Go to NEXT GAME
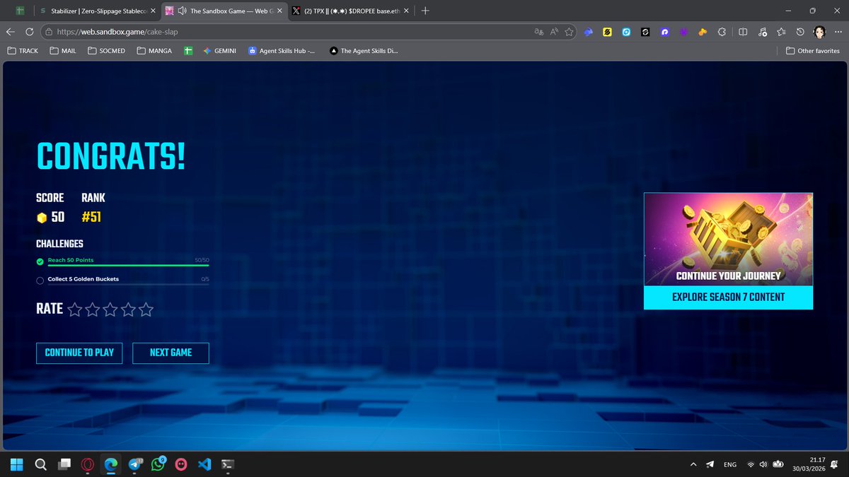 pos(171,353)
